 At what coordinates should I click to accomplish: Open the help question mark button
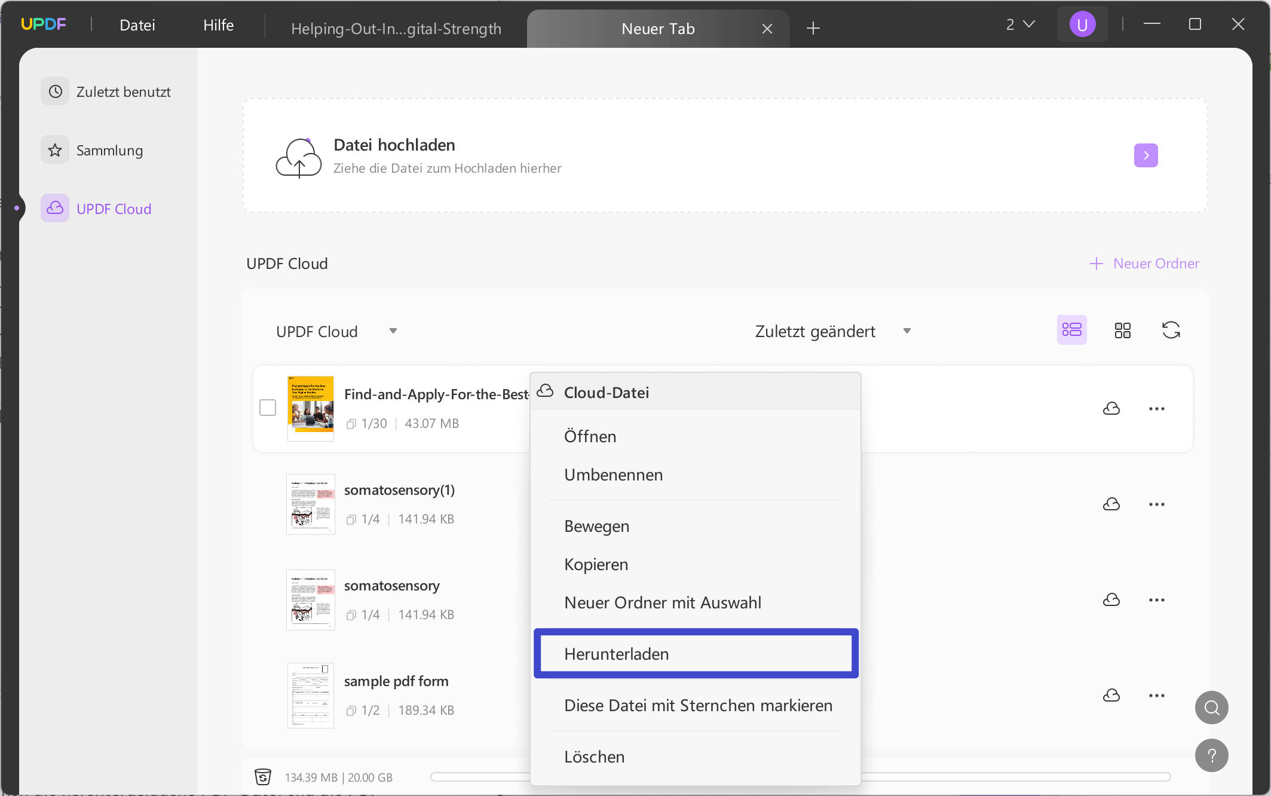coord(1211,755)
